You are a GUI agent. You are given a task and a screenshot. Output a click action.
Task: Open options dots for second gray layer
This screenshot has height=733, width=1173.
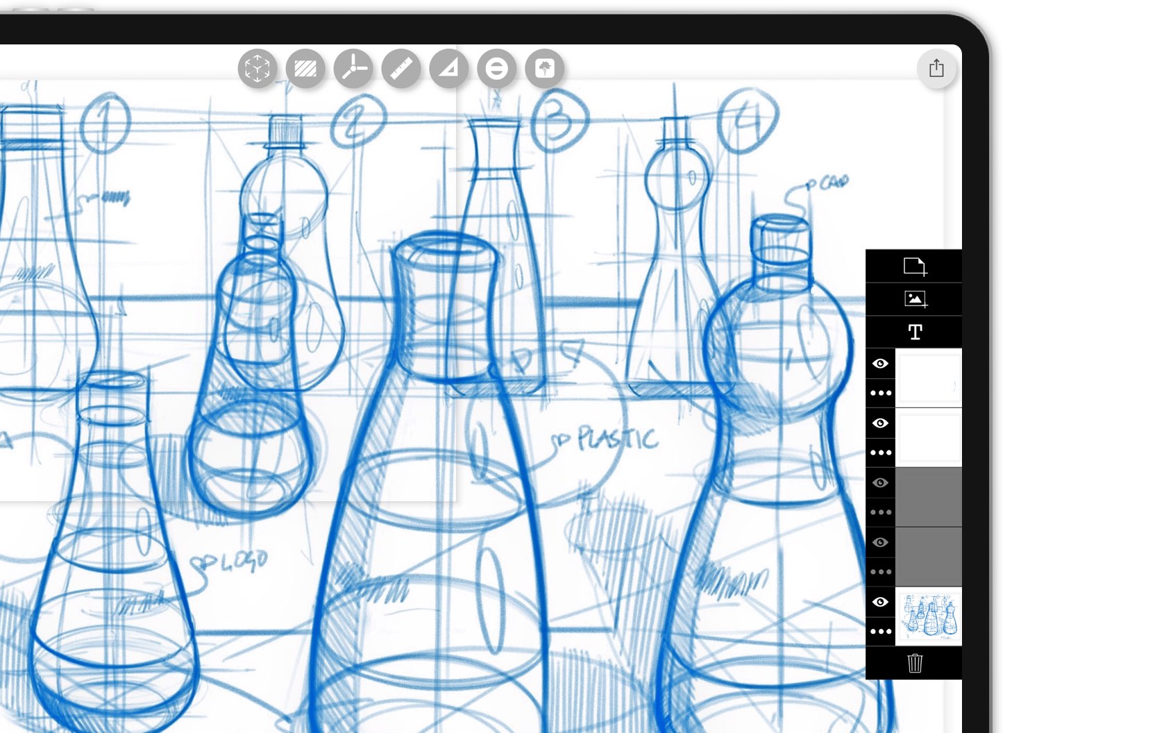click(881, 572)
